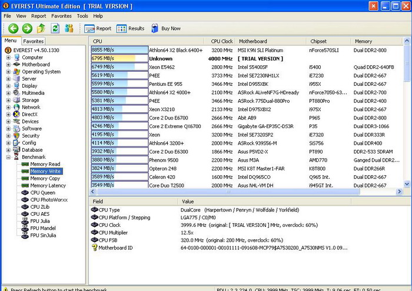The height and width of the screenshot is (291, 412).
Task: Select the Config icon in tree
Action: click(x=16, y=143)
